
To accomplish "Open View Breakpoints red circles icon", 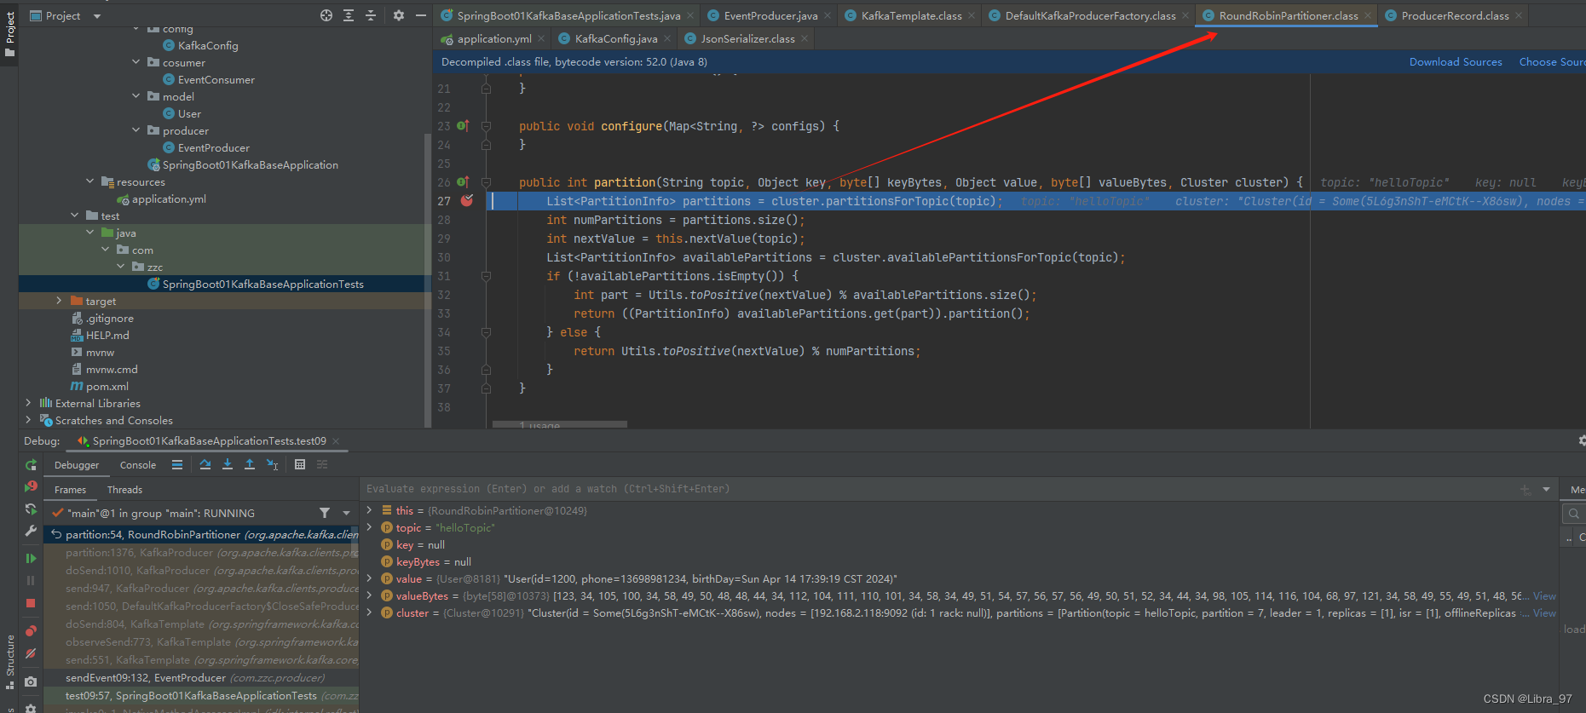I will point(31,631).
